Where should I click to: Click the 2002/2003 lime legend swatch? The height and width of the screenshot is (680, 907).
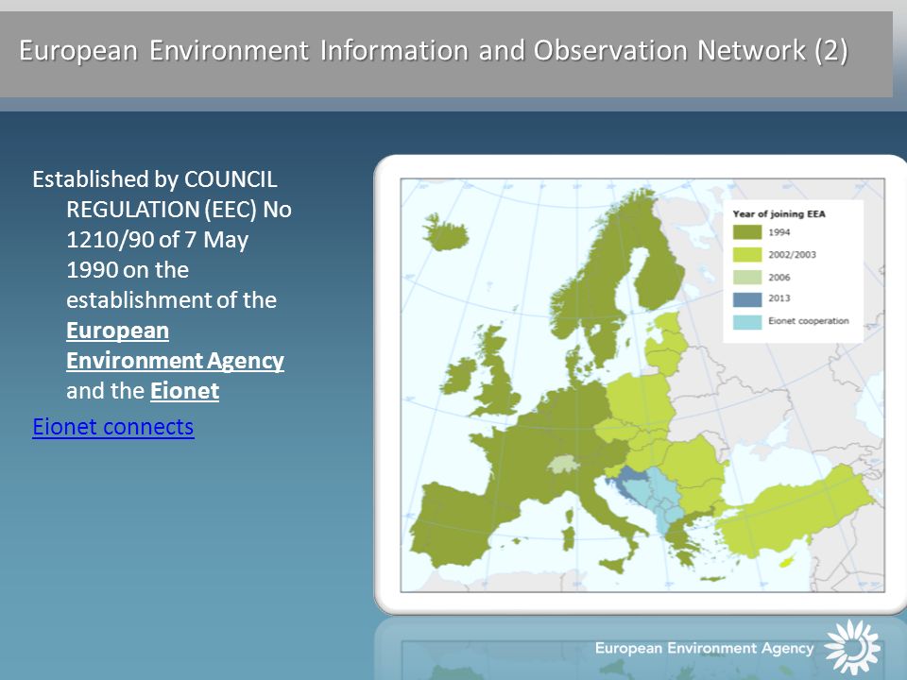click(x=746, y=254)
